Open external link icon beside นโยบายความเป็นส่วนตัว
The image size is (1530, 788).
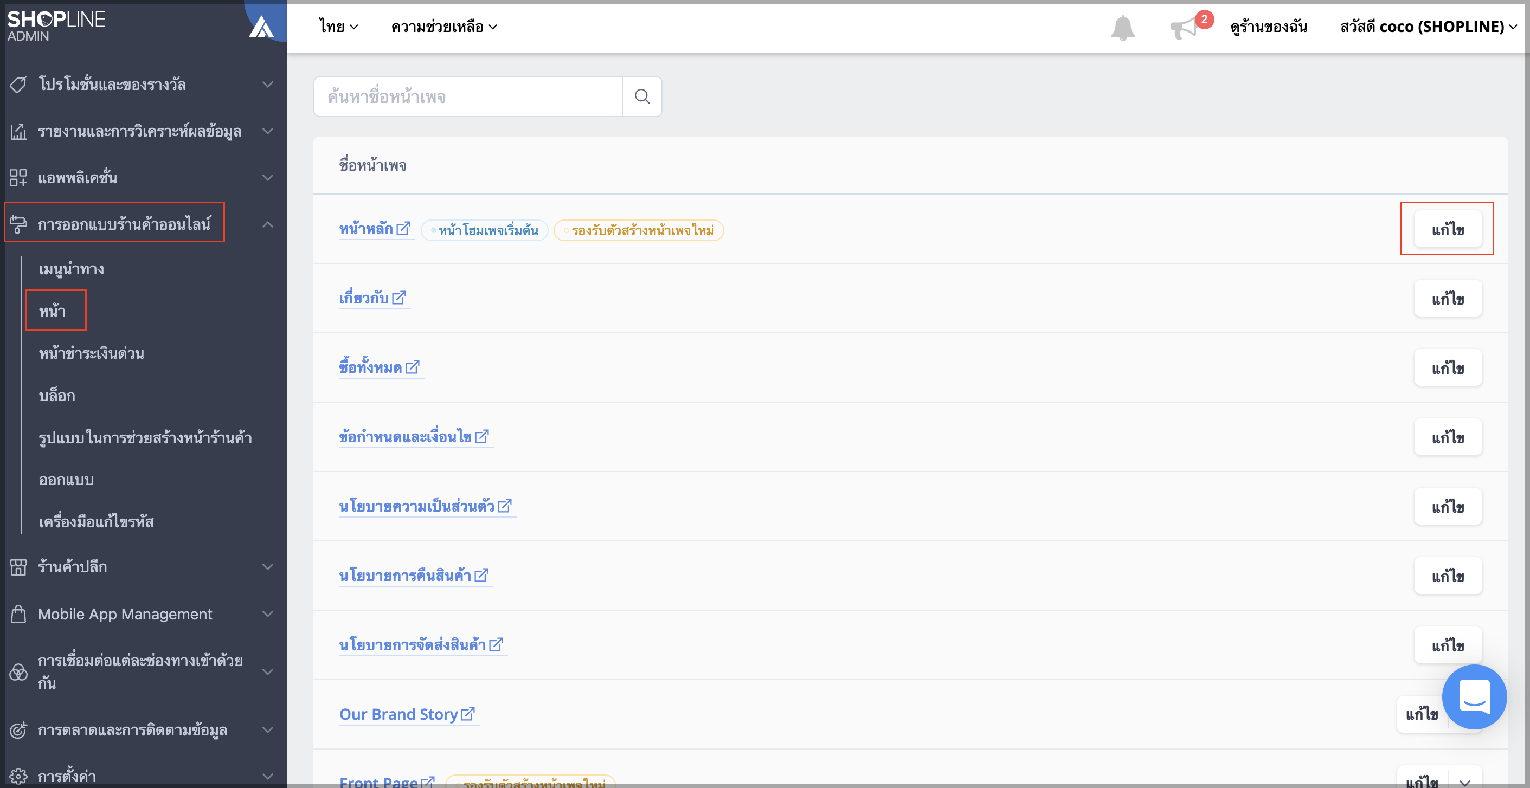[x=505, y=506]
